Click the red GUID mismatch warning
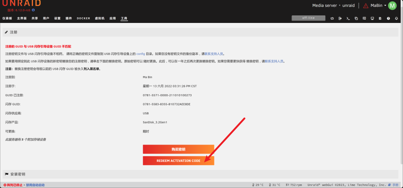403x188 pixels. [38, 46]
